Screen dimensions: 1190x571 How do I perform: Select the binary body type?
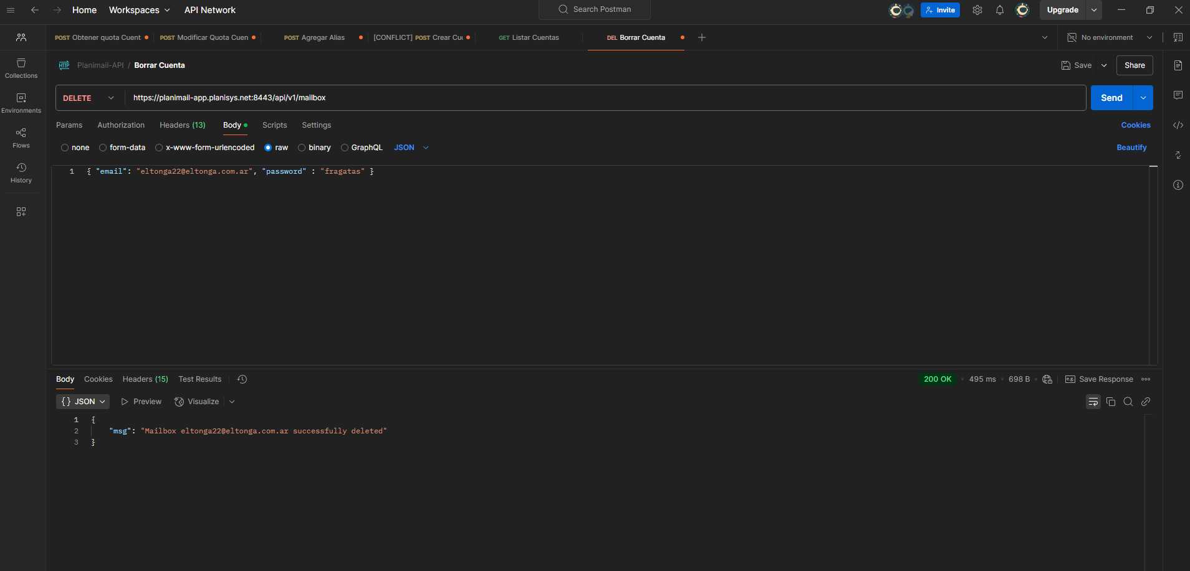point(314,148)
